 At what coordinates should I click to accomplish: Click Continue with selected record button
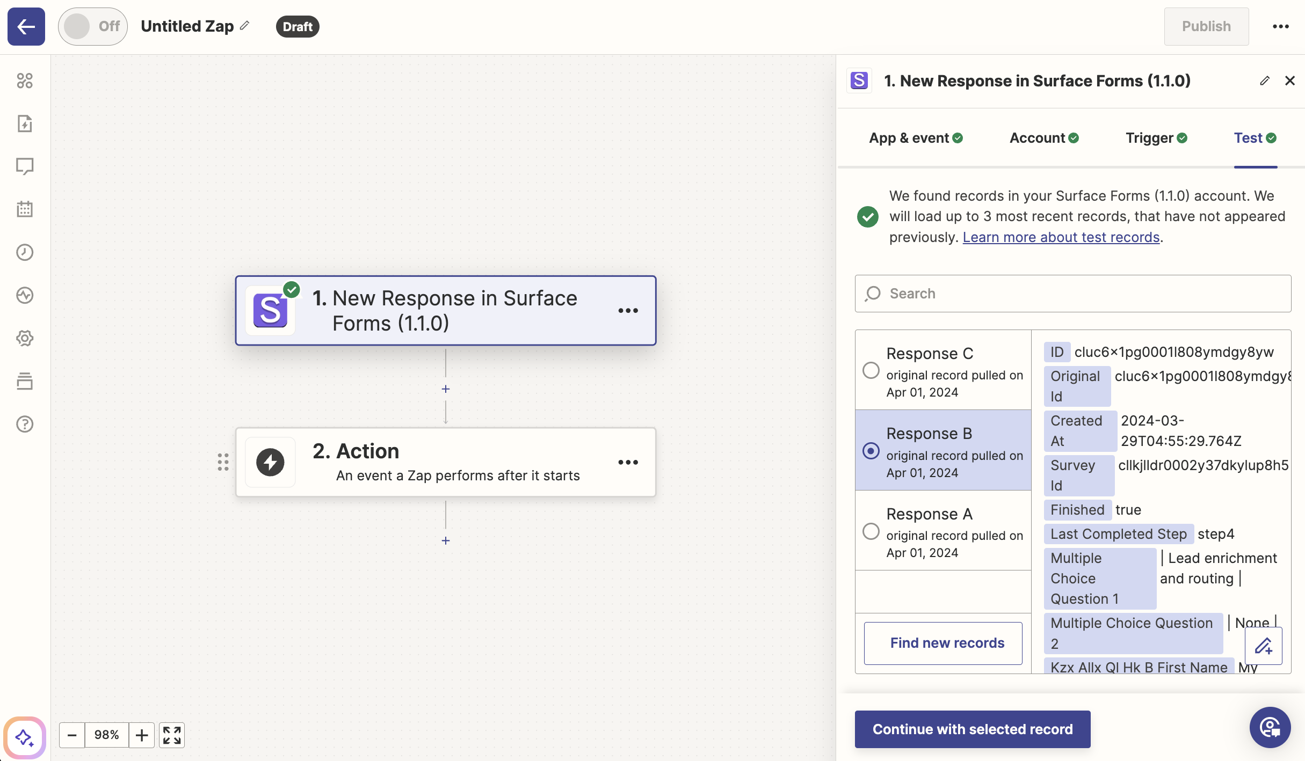click(972, 729)
